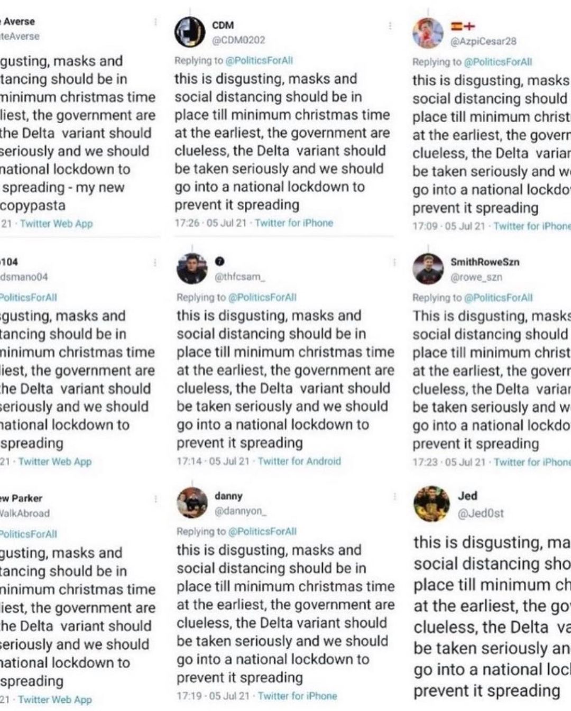Click "Twitter Web App" under the copypasta tweet
The width and height of the screenshot is (571, 711).
pos(56,224)
